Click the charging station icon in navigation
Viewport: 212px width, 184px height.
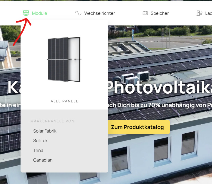pyautogui.click(x=199, y=13)
